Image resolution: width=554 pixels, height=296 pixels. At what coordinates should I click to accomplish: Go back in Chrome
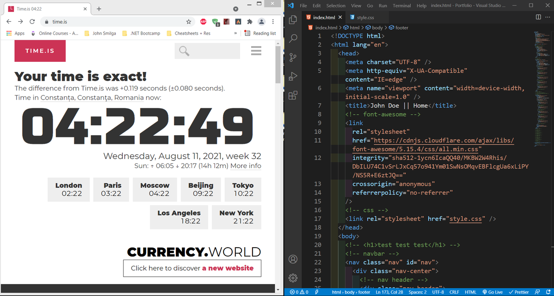[9, 22]
